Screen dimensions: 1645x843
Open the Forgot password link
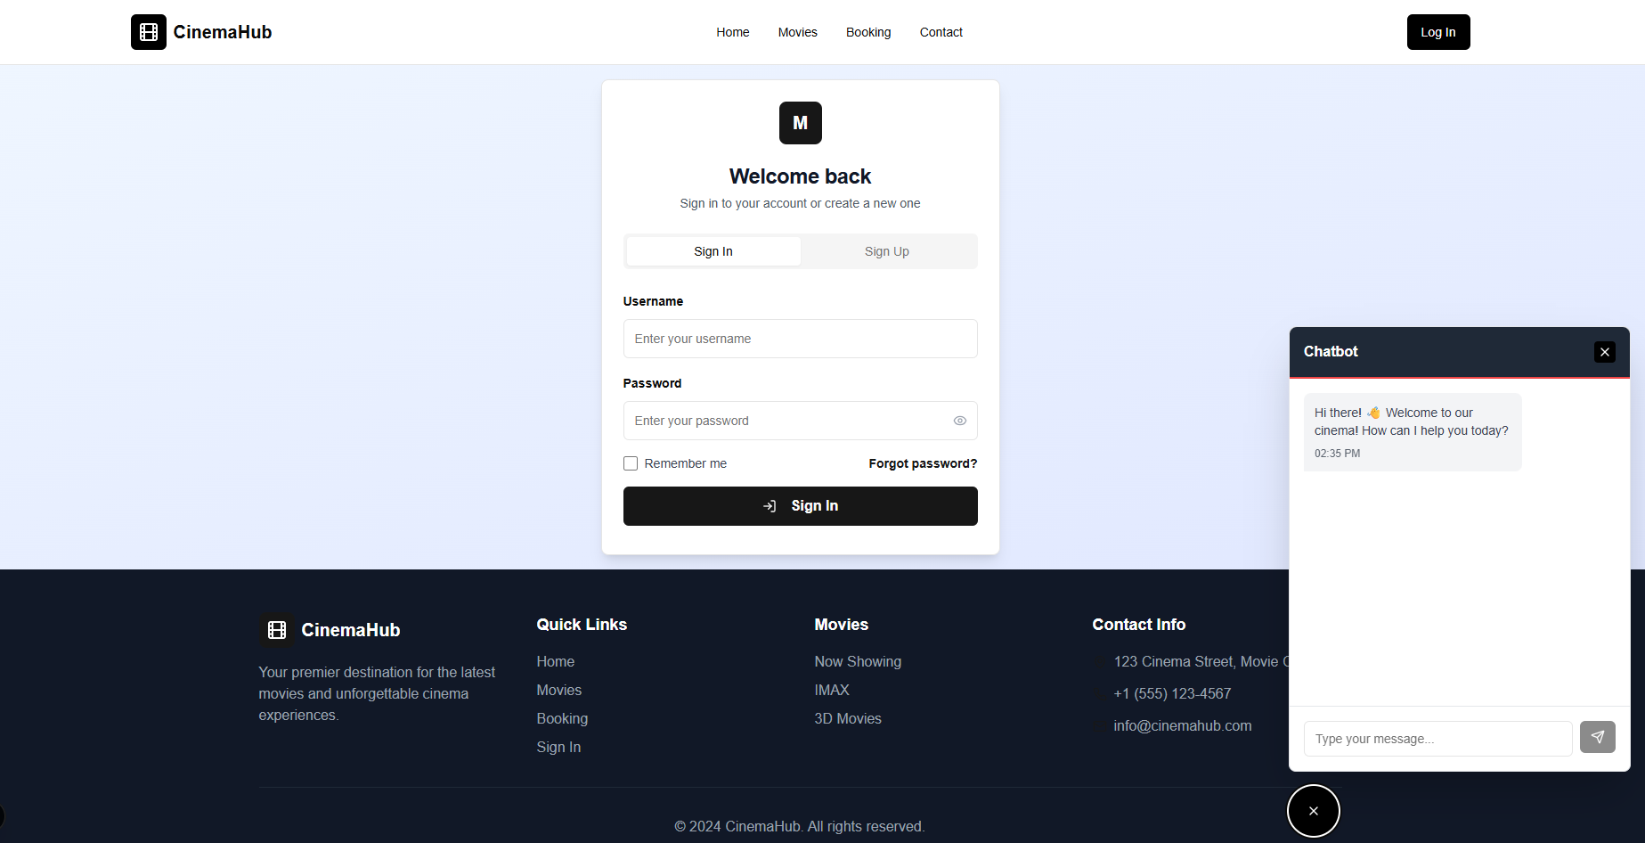(923, 463)
